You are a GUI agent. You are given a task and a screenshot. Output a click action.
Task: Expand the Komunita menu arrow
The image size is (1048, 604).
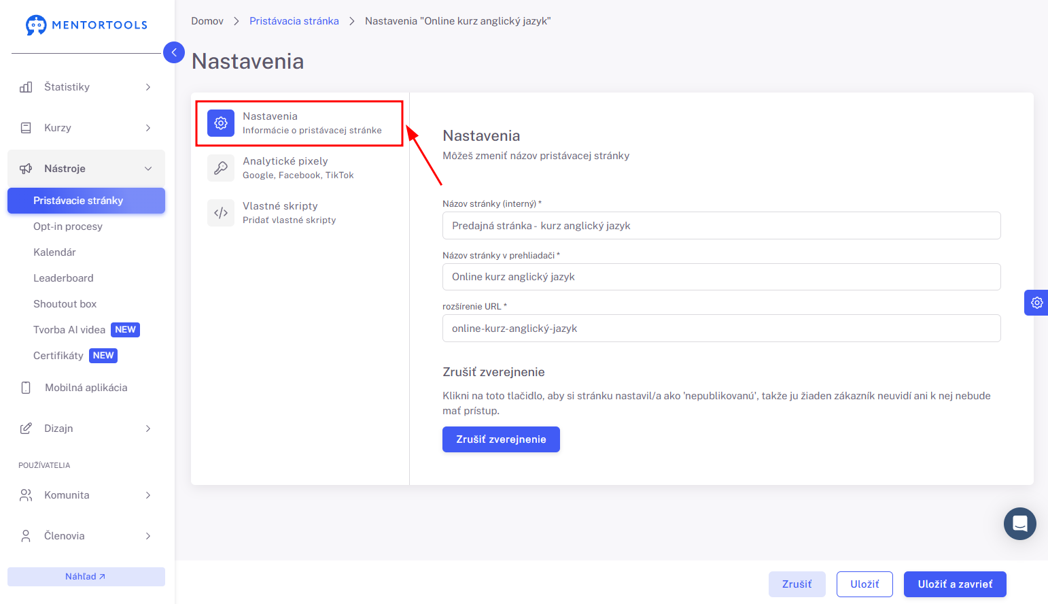coord(148,495)
